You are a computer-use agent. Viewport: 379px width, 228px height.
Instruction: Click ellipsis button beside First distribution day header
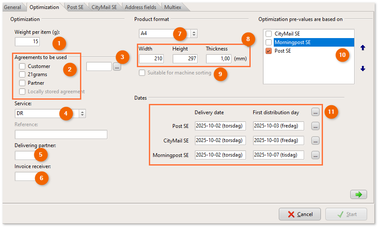point(315,112)
